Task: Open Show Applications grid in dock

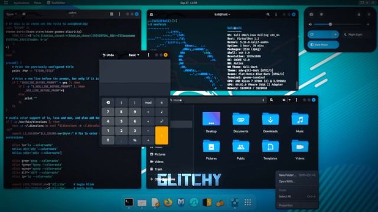Action: pos(247,203)
